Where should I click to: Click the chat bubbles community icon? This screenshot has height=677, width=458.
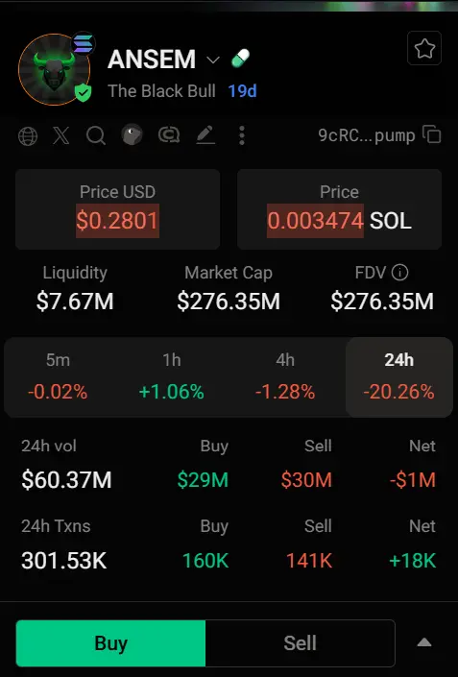coord(169,135)
